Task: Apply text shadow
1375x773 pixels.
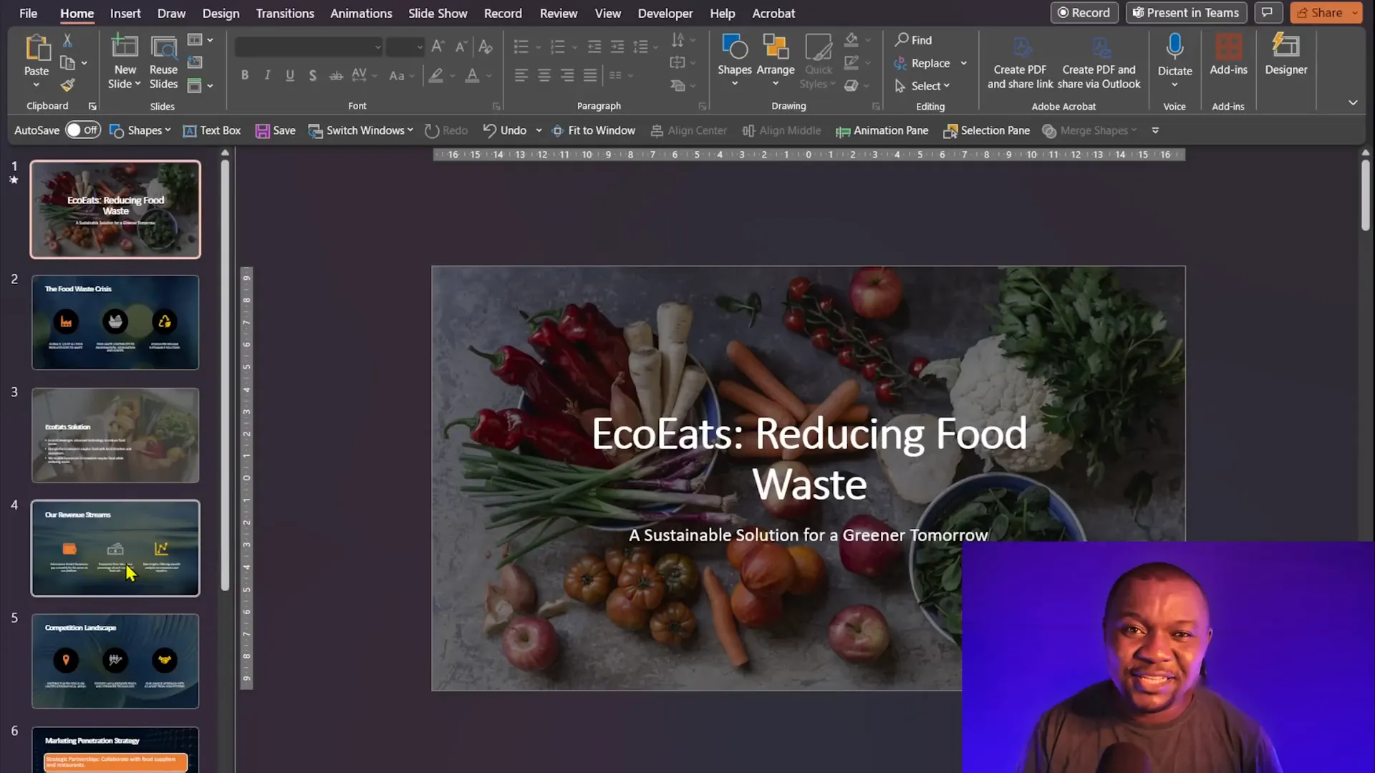Action: pos(313,75)
